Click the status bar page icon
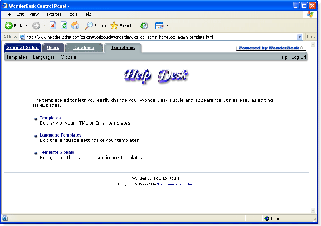 click(x=5, y=218)
